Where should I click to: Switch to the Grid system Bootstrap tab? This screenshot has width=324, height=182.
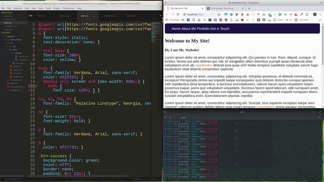point(225,9)
